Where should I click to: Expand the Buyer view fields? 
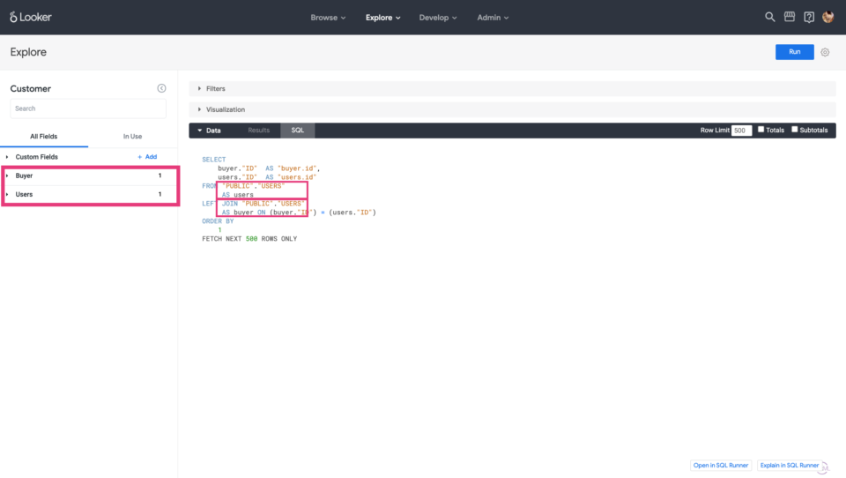click(24, 176)
